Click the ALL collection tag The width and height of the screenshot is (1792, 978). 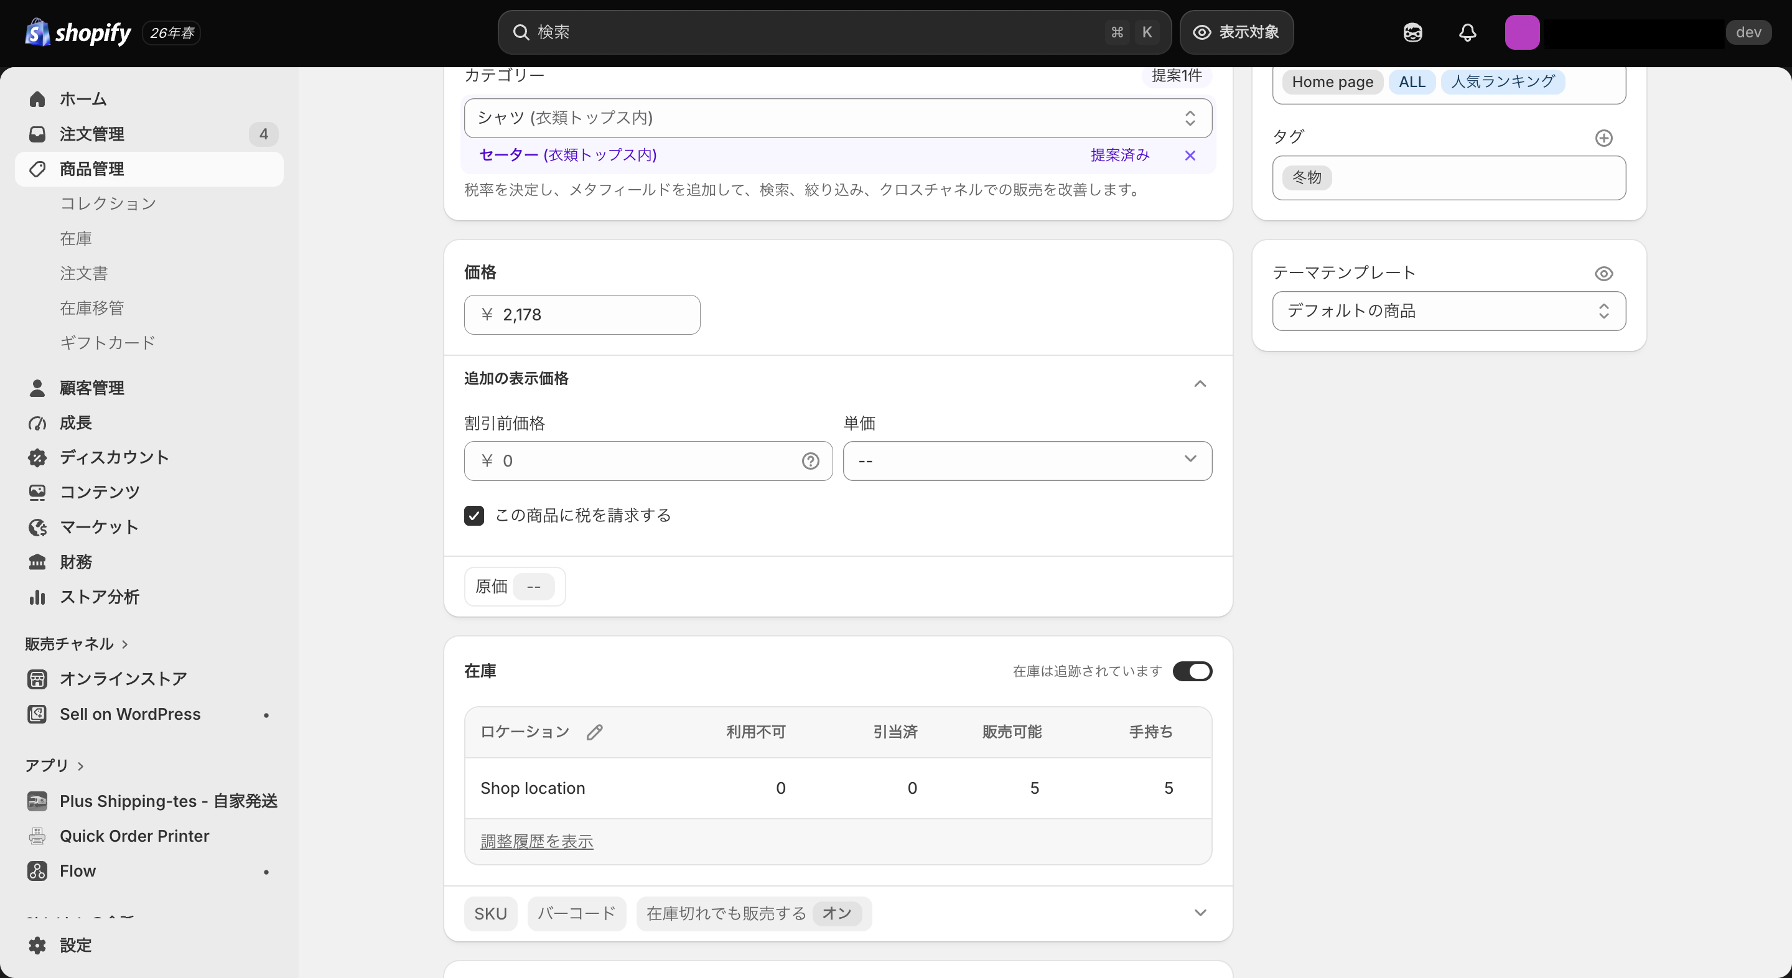1411,82
